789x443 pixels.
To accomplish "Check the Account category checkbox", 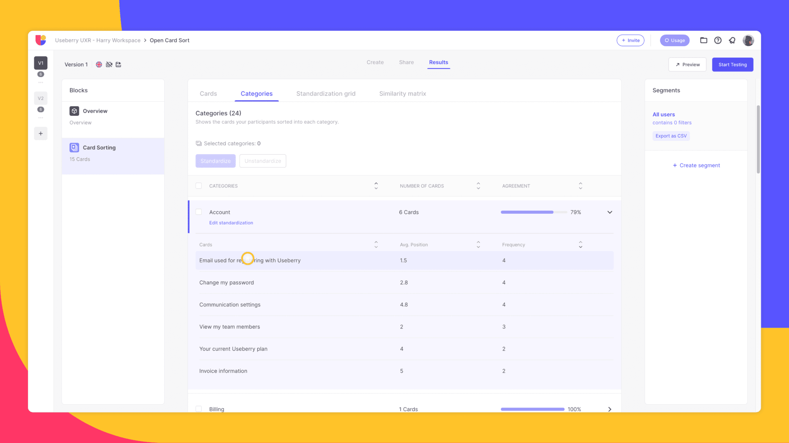I will pyautogui.click(x=199, y=212).
